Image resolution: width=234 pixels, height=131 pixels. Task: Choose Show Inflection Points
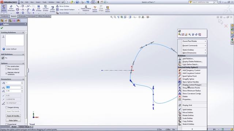coord(191,88)
